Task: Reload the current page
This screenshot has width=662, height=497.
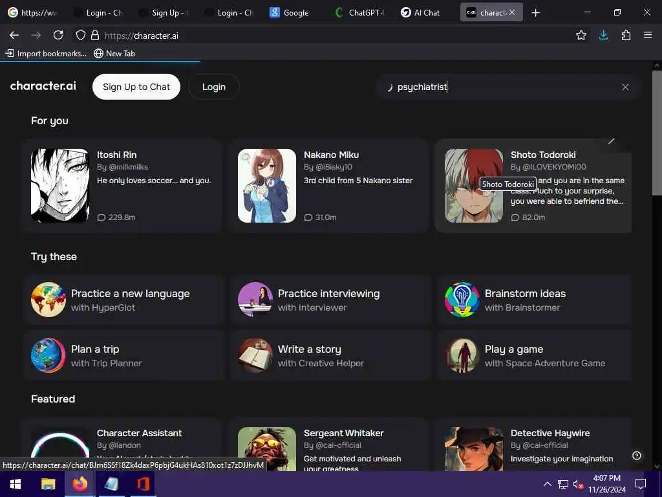Action: coord(58,36)
